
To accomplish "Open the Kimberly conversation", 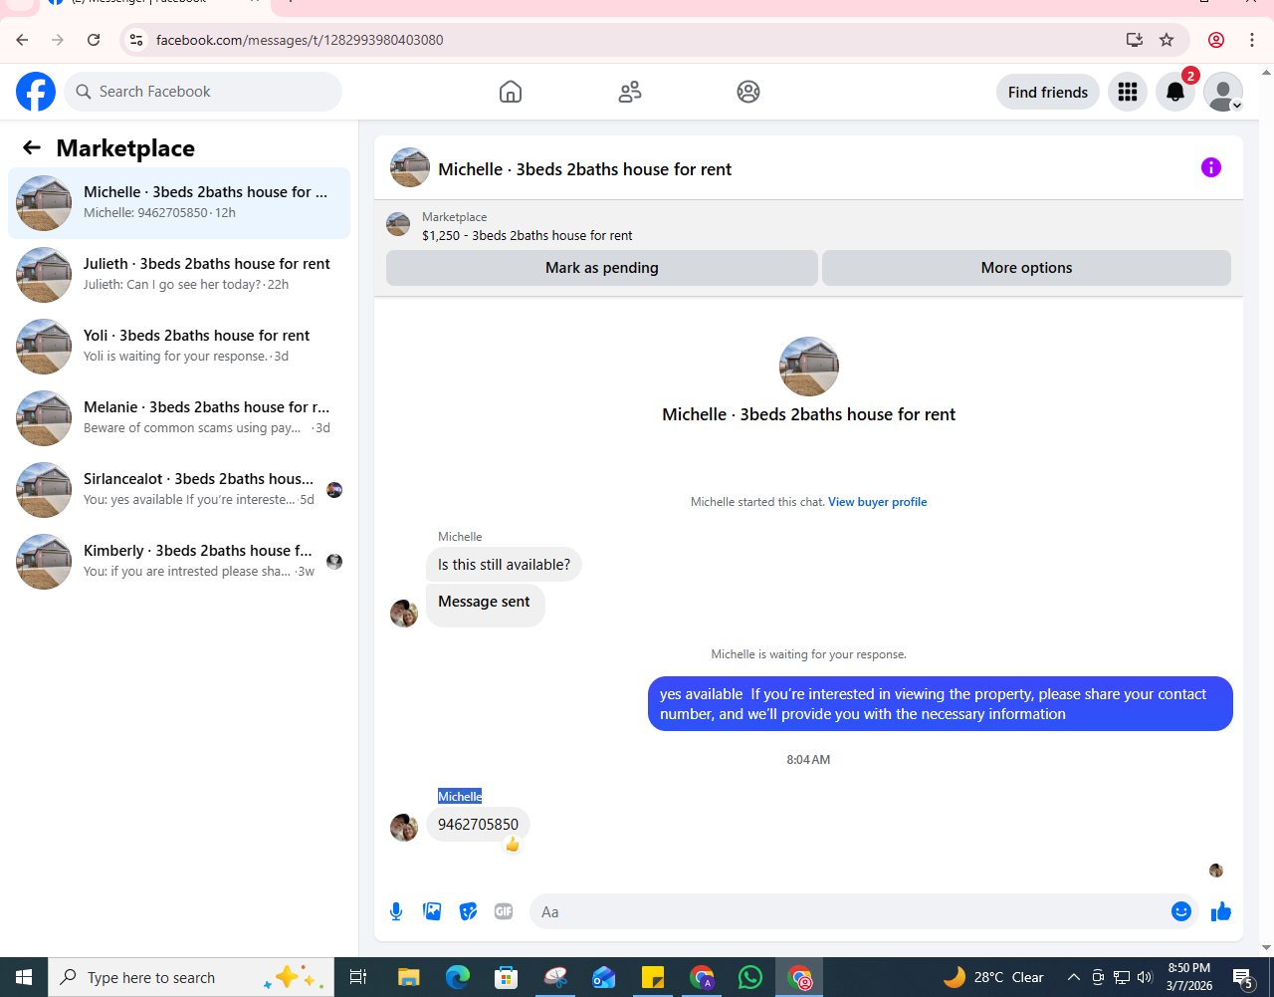I will [x=179, y=562].
